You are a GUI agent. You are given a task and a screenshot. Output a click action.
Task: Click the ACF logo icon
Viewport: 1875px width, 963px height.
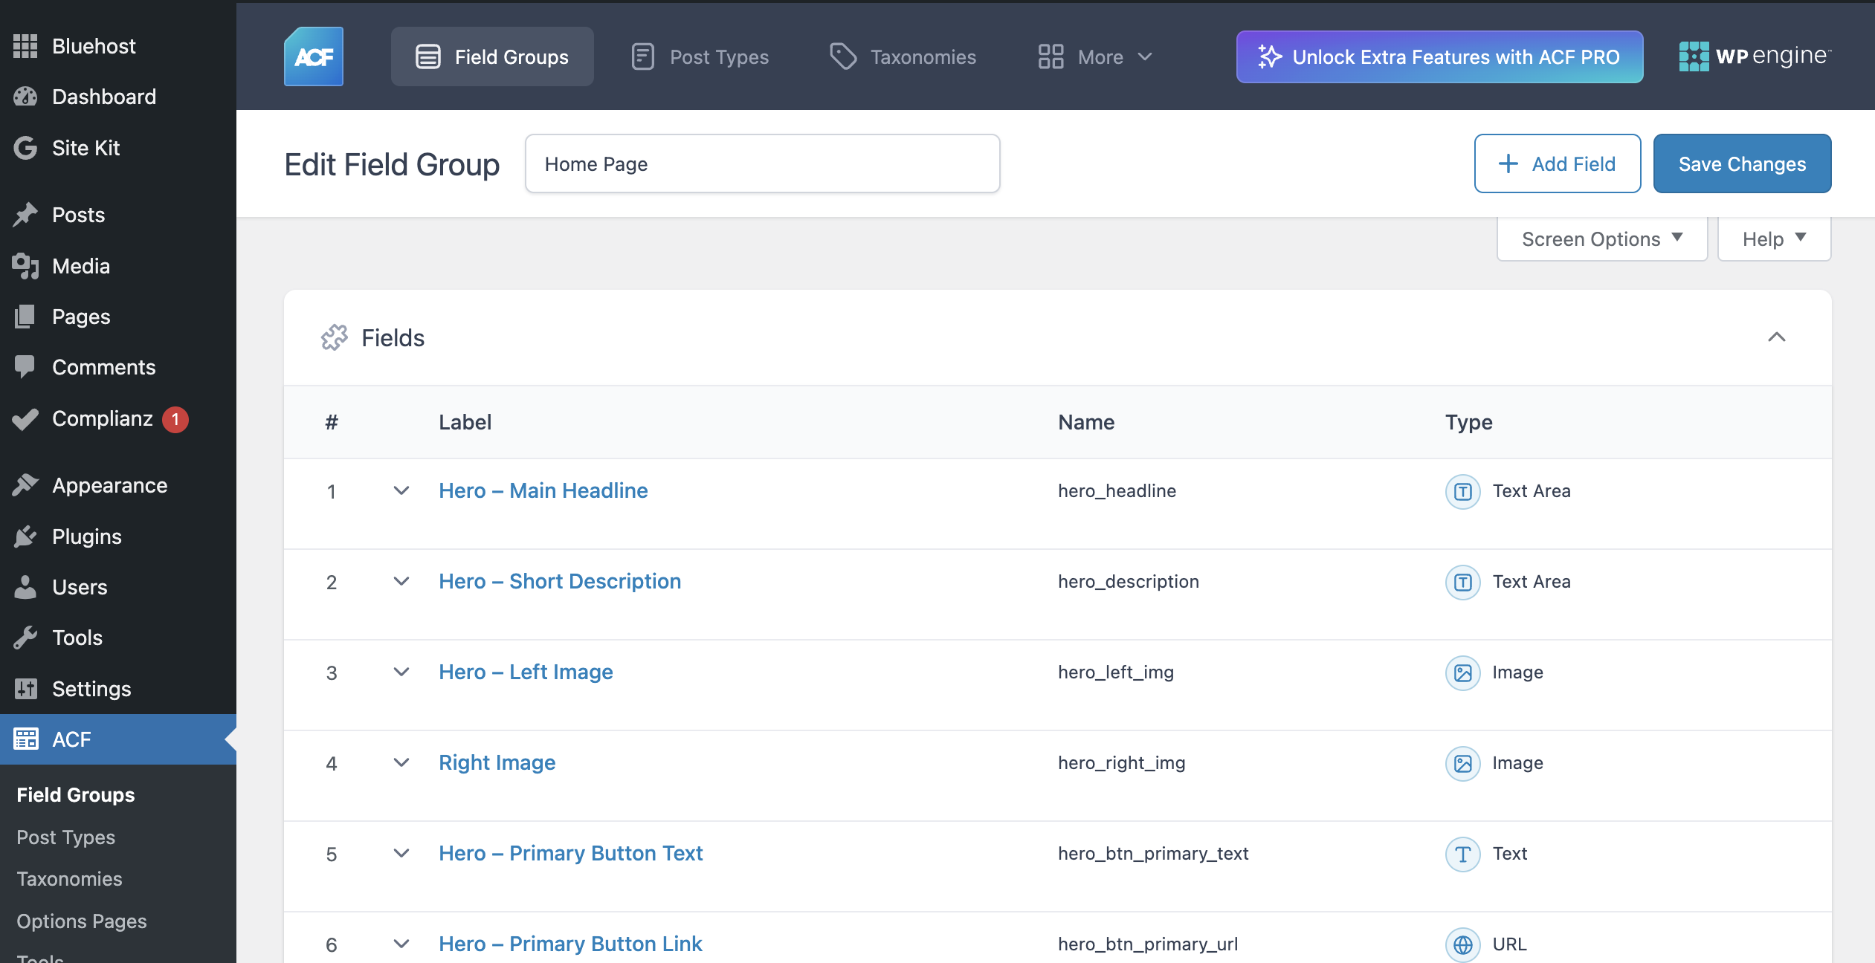[313, 56]
